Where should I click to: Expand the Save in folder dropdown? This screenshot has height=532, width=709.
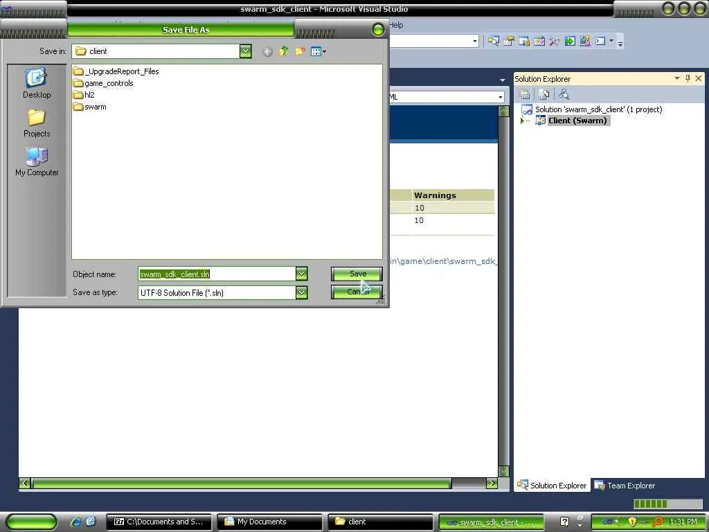(x=245, y=51)
